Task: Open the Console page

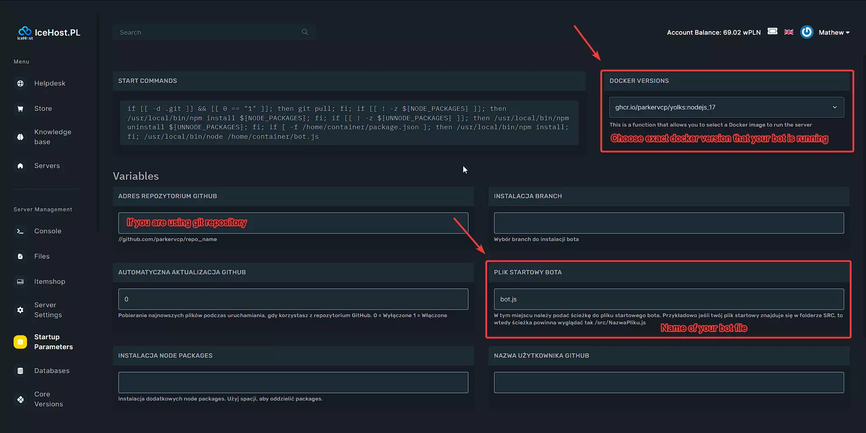Action: [x=48, y=231]
